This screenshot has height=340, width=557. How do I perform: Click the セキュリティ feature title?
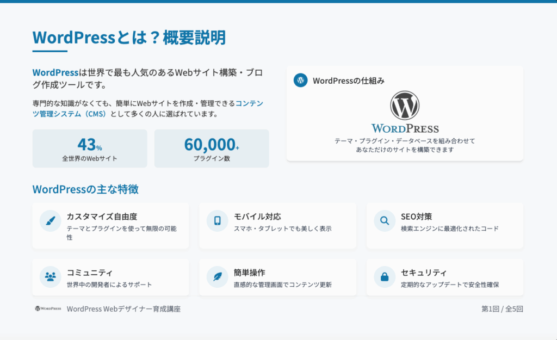click(424, 273)
